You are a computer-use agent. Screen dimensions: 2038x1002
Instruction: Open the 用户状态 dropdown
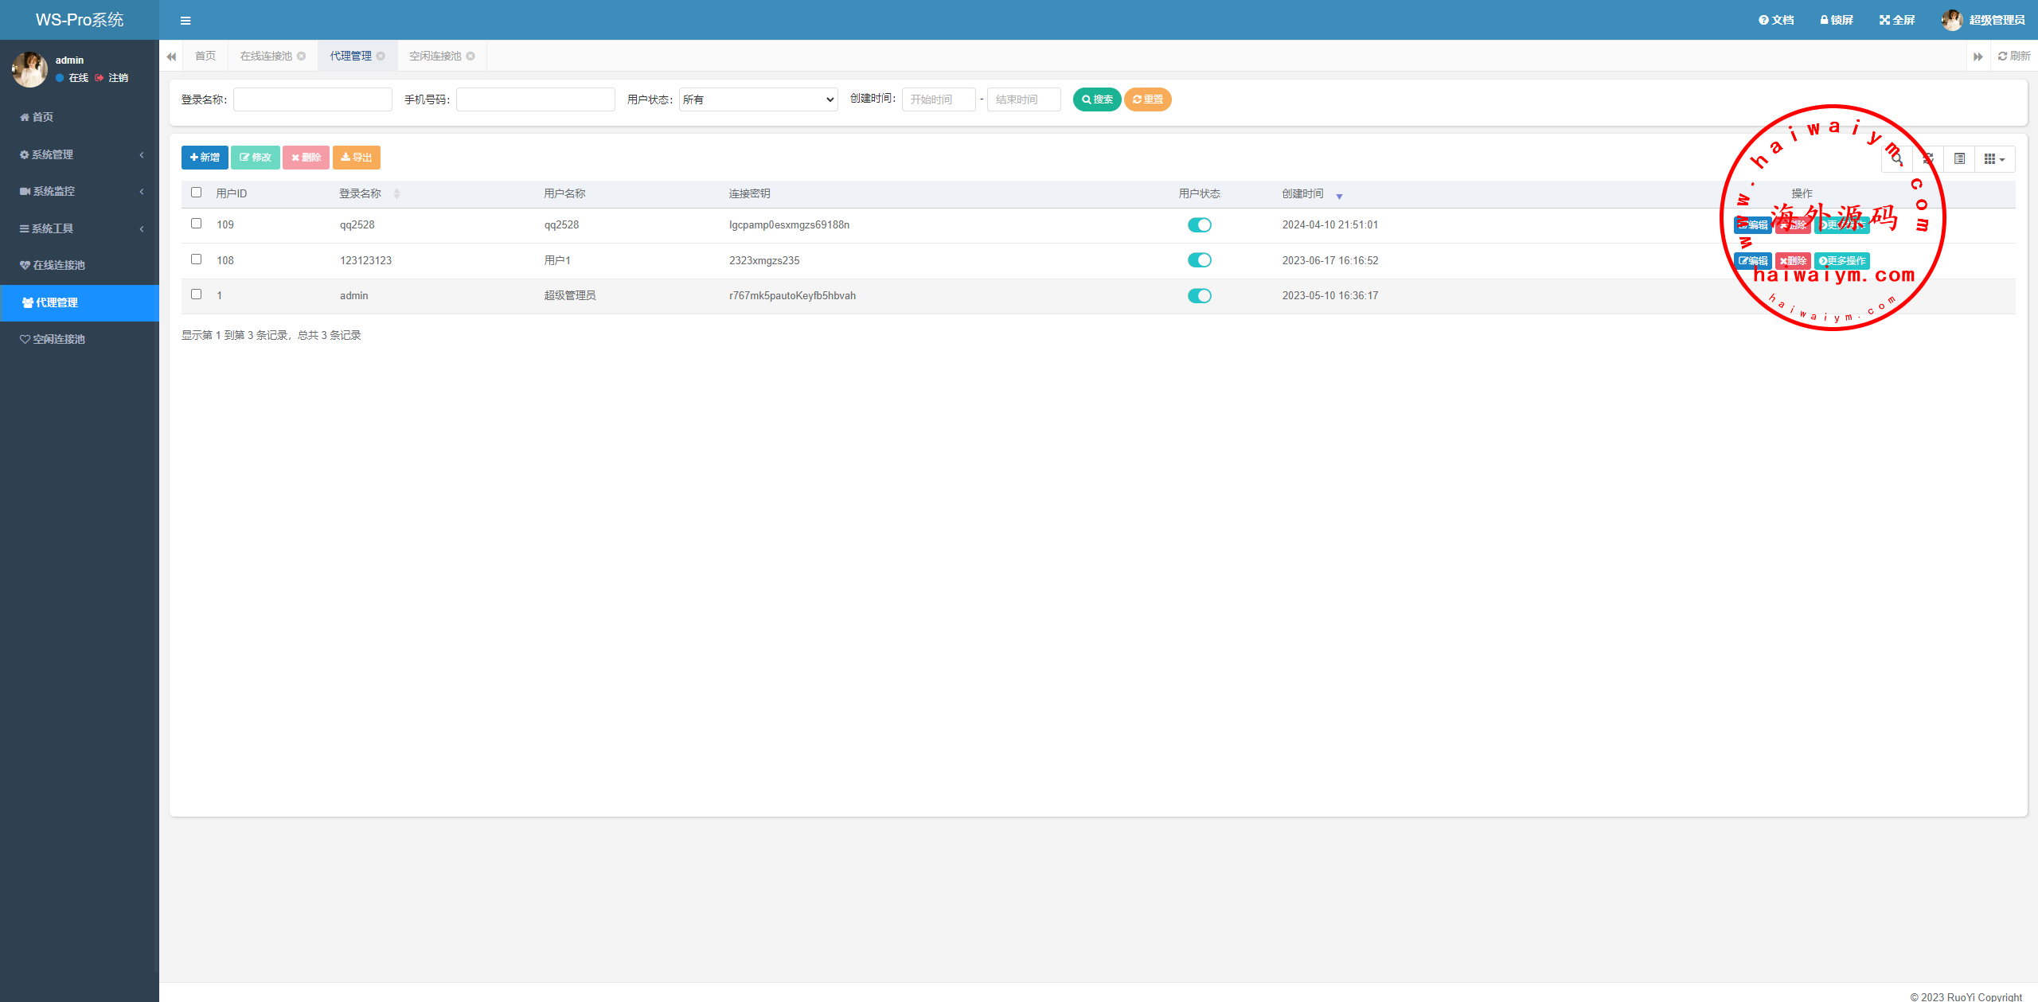pos(758,99)
